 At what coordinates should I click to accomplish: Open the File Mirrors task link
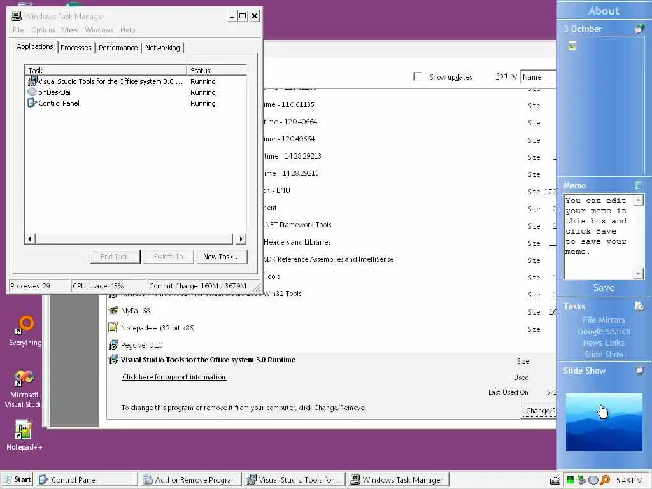(604, 320)
